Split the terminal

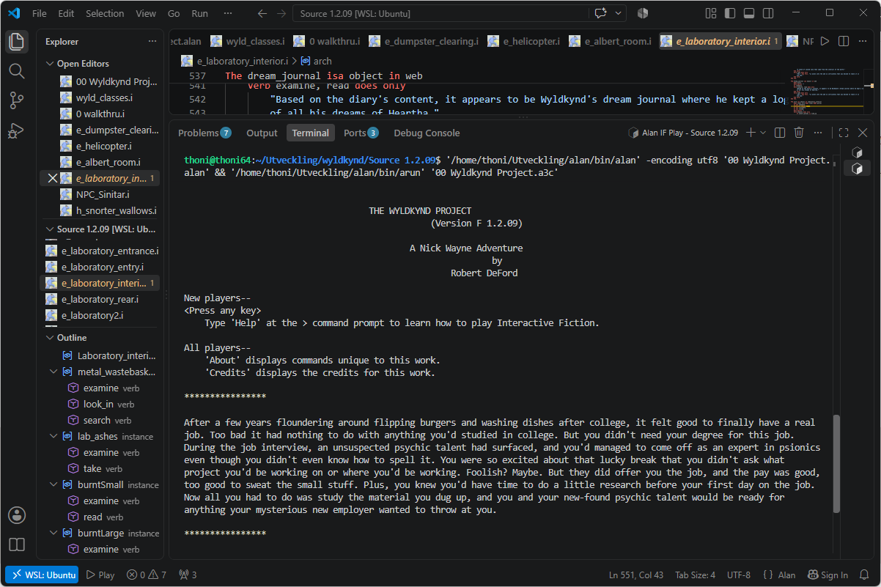tap(780, 133)
